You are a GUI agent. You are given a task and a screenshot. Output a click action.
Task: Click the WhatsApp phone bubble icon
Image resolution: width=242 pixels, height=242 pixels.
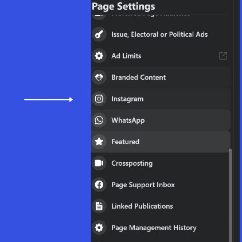click(99, 120)
